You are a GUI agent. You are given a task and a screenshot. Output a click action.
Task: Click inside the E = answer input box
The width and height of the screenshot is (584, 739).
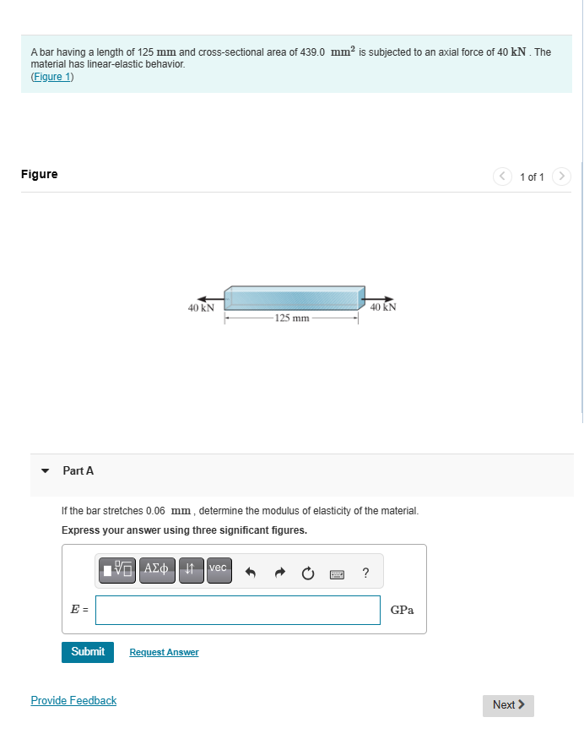tap(236, 610)
